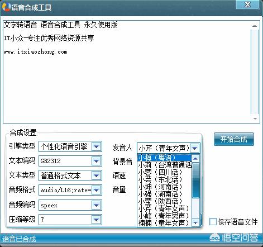Viewport: 263px width, 247px height.
Task: Open the 文本编码 GB2312 dropdown
Action: coord(70,161)
